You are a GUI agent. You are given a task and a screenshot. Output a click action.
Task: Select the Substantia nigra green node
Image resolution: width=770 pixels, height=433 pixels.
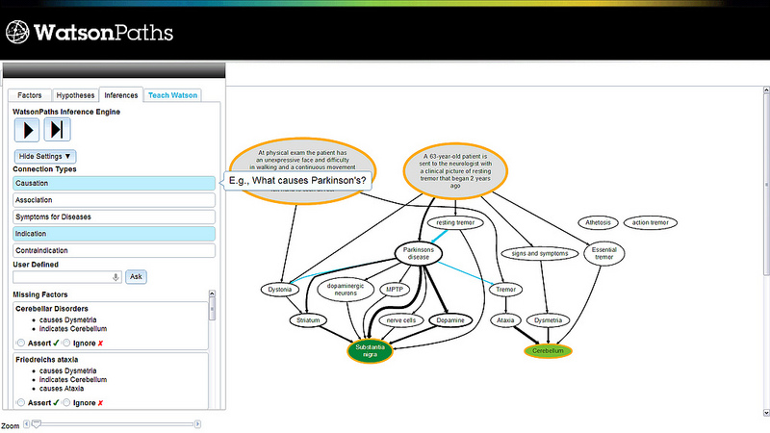coord(370,350)
